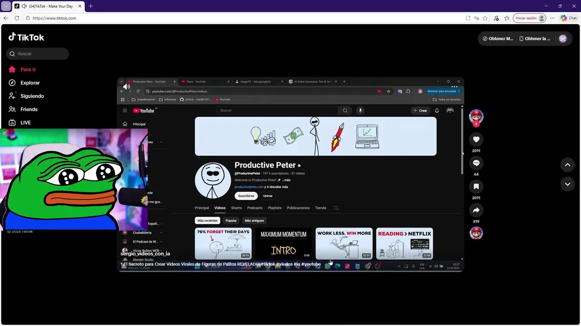This screenshot has height=326, width=581.
Task: Click the 2011 like count
Action: coord(476,151)
